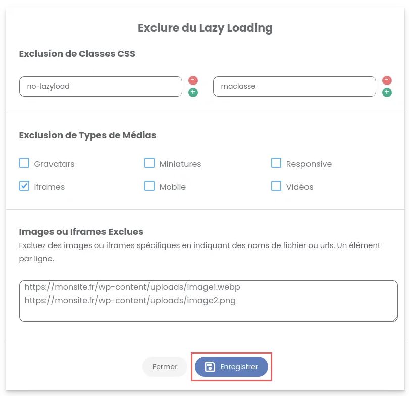Click the Fermer button
The height and width of the screenshot is (396, 409).
click(165, 367)
